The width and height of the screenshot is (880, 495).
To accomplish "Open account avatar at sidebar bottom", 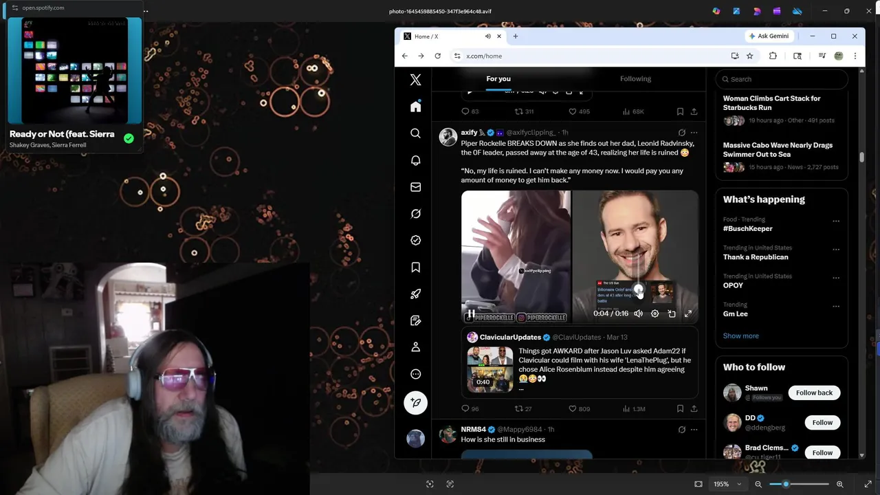I will click(415, 439).
